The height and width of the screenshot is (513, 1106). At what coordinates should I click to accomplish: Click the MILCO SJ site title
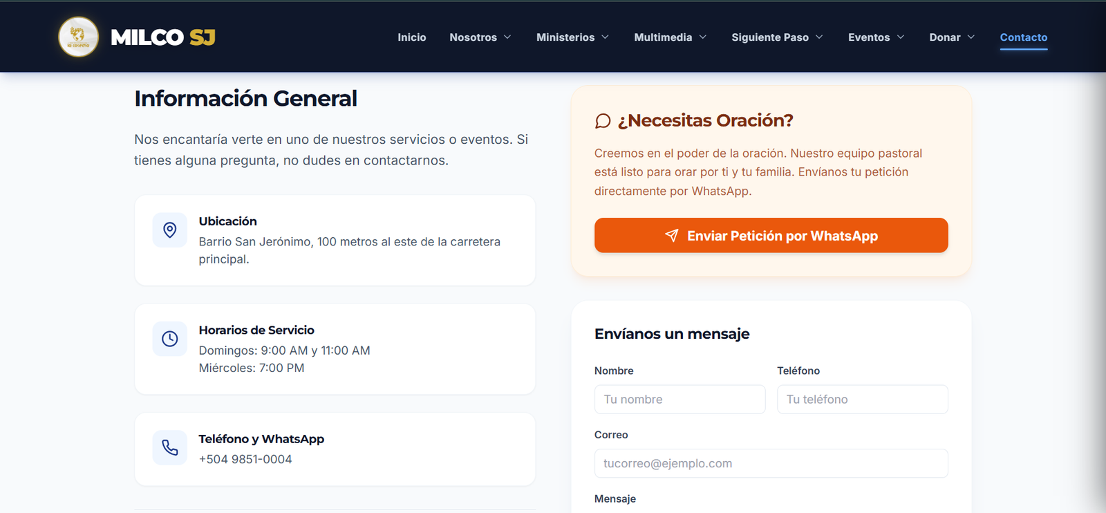(163, 37)
